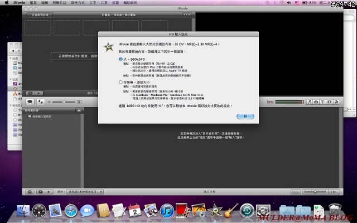
Task: Click the swap events and projects button
Action: click(x=41, y=102)
